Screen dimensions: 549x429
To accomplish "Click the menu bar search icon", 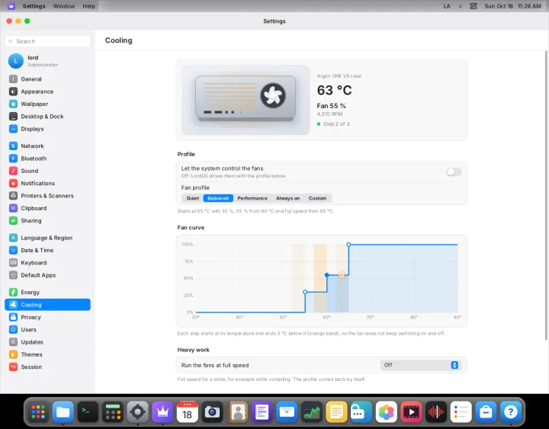I will tap(461, 6).
